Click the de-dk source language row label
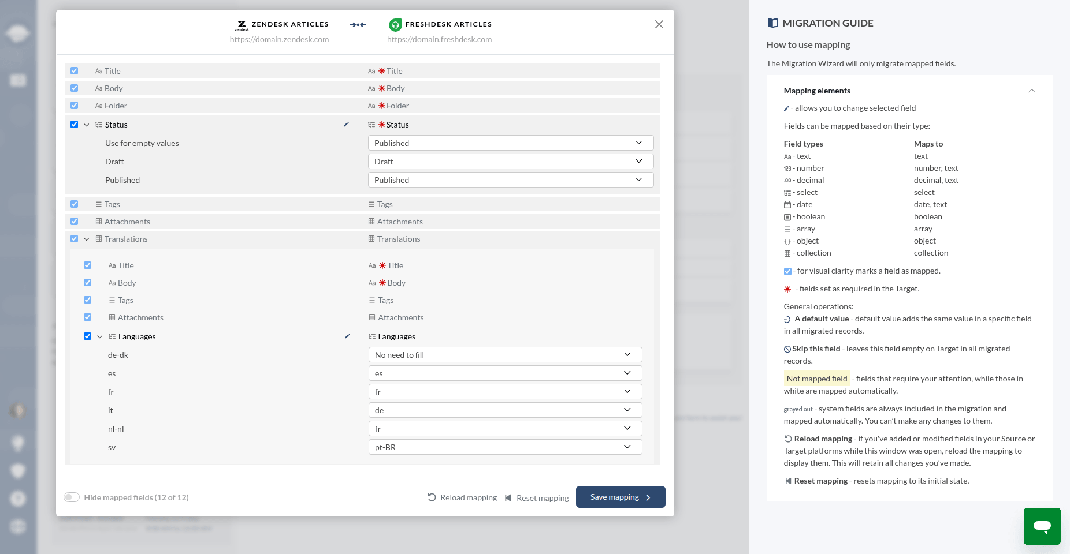 pyautogui.click(x=118, y=355)
